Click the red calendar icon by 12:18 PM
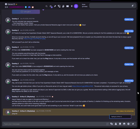Viewport: 140px width, 129px height. (52, 97)
